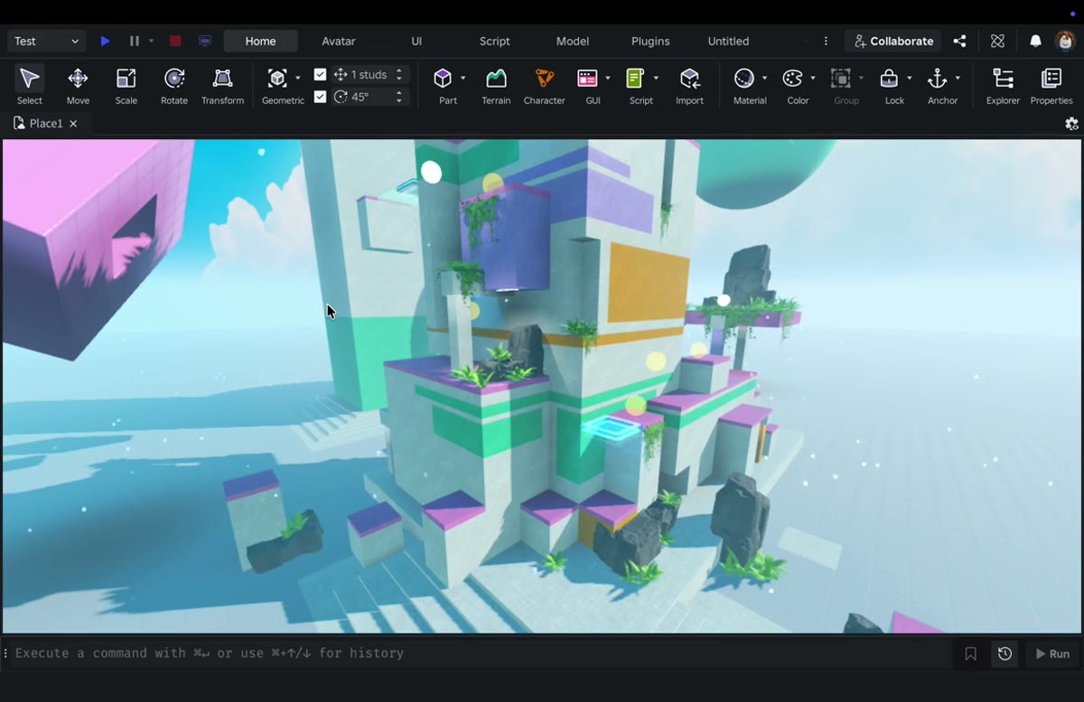Image resolution: width=1084 pixels, height=702 pixels.
Task: Close the Place1 tab
Action: tap(73, 124)
